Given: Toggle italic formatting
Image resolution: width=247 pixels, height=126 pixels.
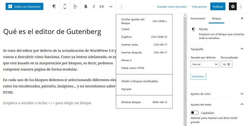Looking at the screenshot, I should [94, 6].
